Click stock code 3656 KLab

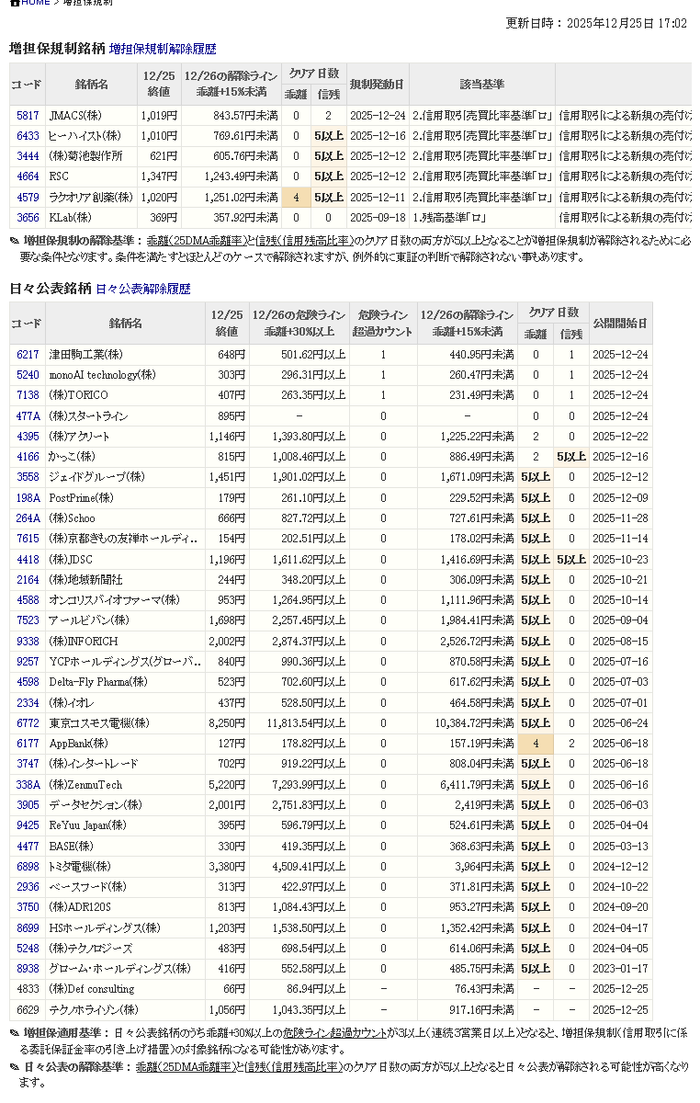click(x=28, y=218)
